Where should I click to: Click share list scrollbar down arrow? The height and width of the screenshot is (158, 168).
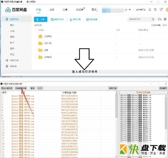(116, 157)
